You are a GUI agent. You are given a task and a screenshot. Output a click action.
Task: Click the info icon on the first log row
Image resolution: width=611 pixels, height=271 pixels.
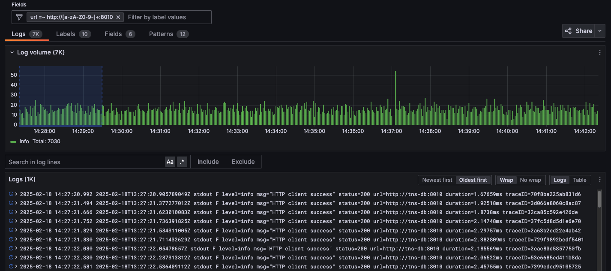[11, 194]
